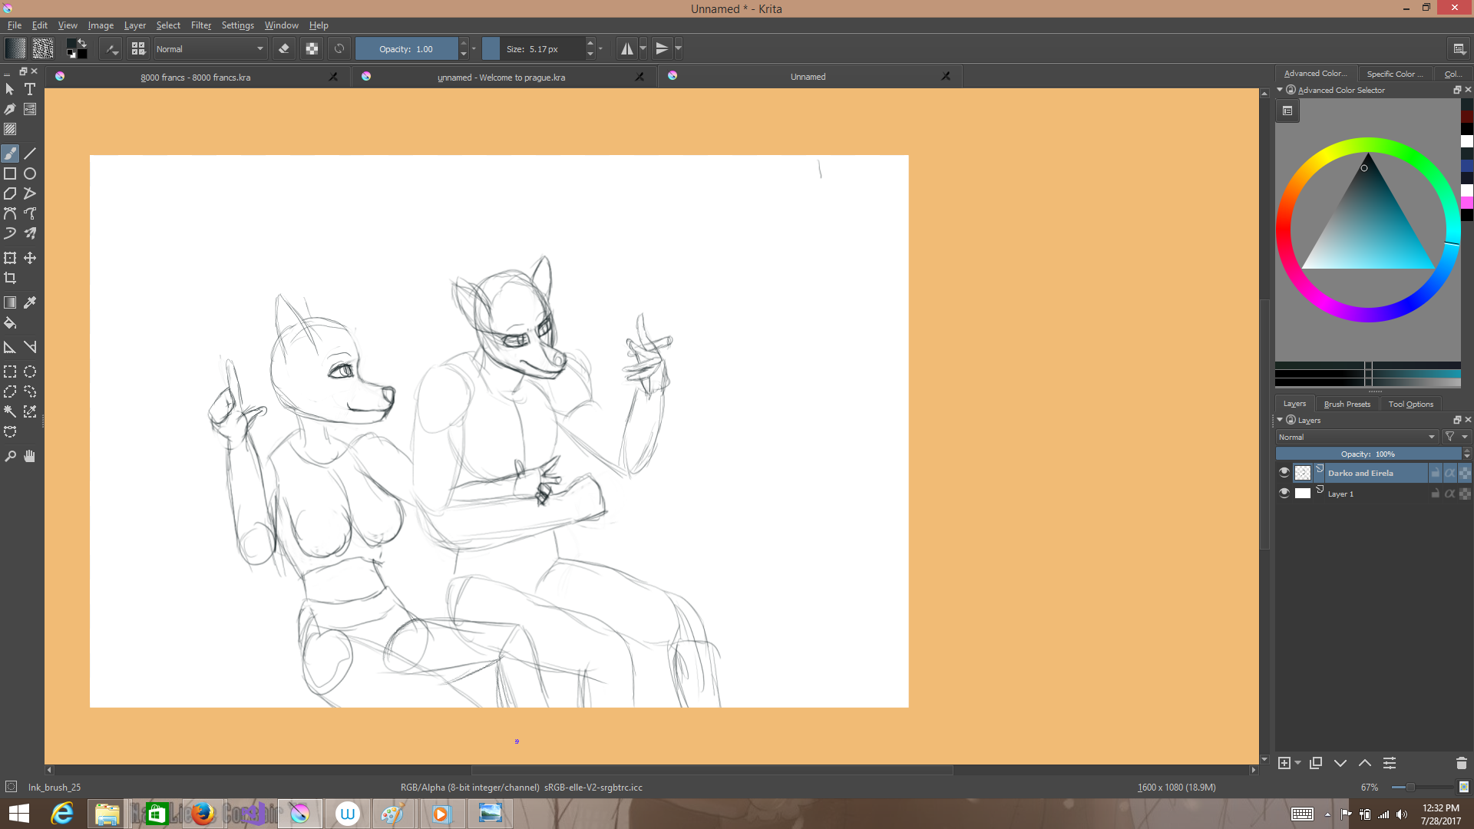Switch to the 8000 francs.kra document
This screenshot has width=1474, height=829.
pyautogui.click(x=196, y=78)
